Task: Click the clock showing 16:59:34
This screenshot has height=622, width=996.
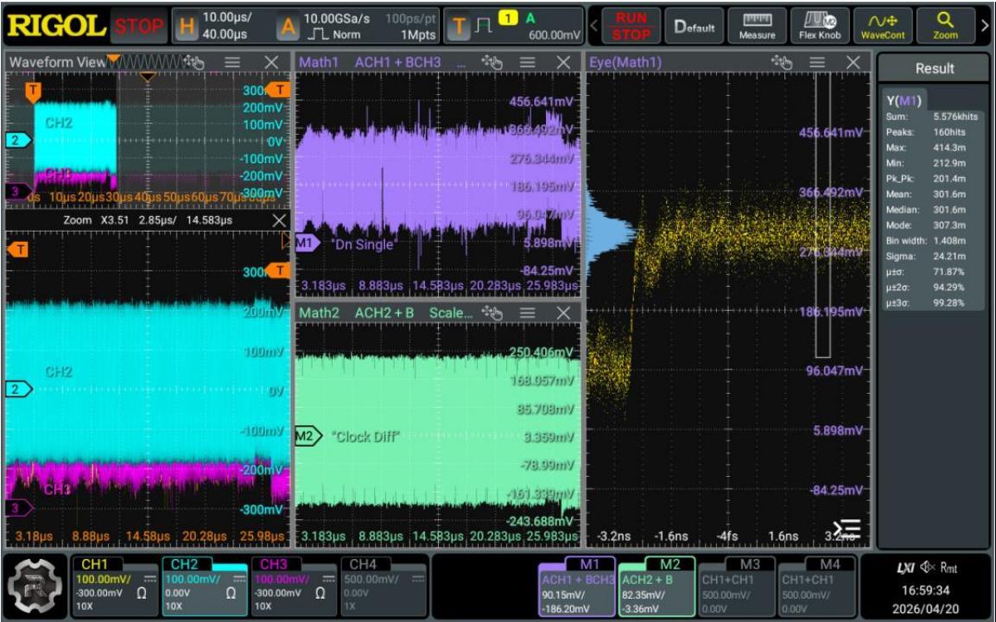Action: coord(925,589)
